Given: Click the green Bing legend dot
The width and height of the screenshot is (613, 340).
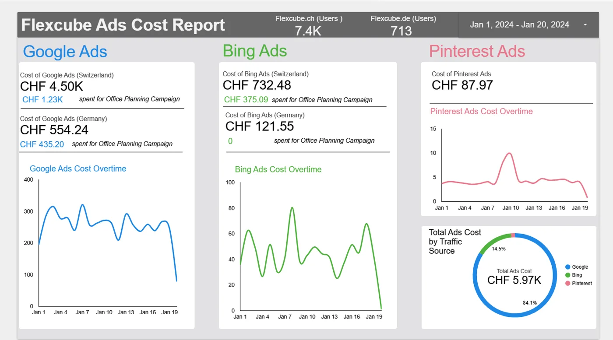Looking at the screenshot, I should 568,275.
